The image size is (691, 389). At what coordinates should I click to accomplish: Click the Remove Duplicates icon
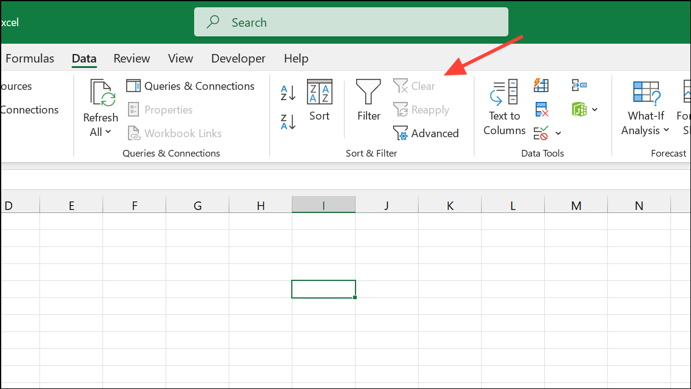[541, 110]
